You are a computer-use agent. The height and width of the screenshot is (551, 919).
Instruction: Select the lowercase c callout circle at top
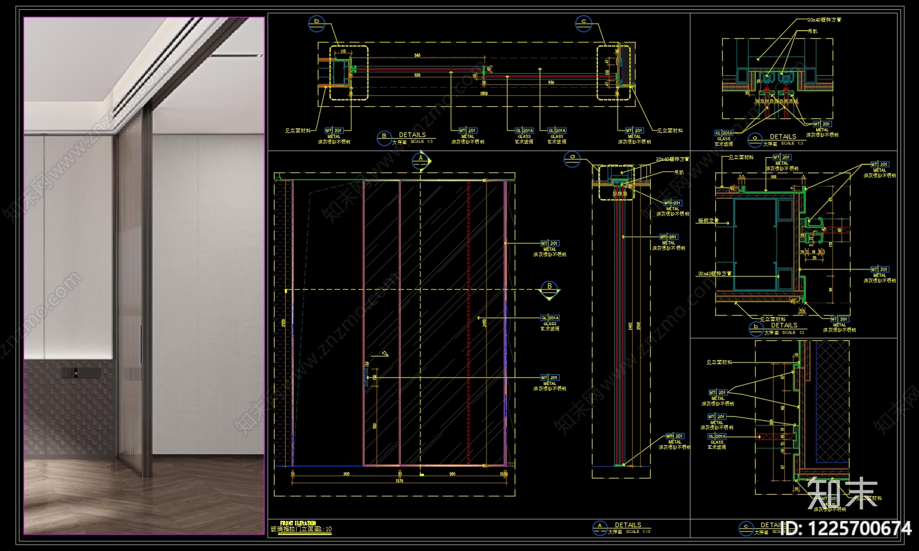tap(583, 24)
